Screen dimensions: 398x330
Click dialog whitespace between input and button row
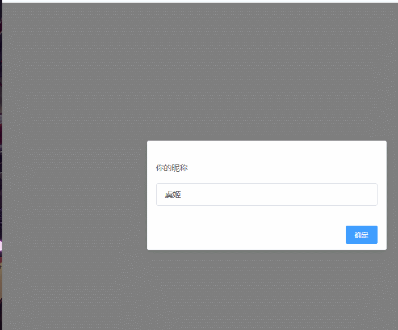pos(266,215)
